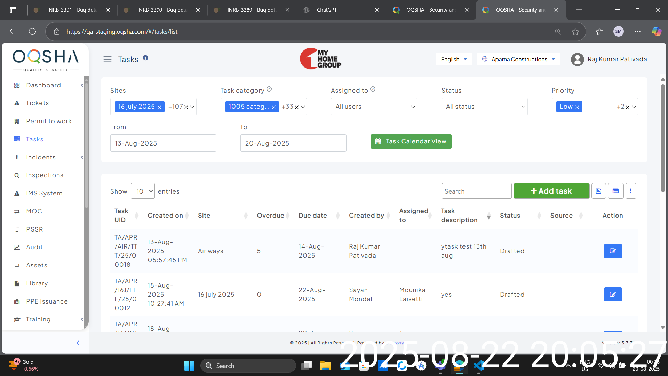
Task: Open Inspections in the sidebar
Action: point(45,175)
